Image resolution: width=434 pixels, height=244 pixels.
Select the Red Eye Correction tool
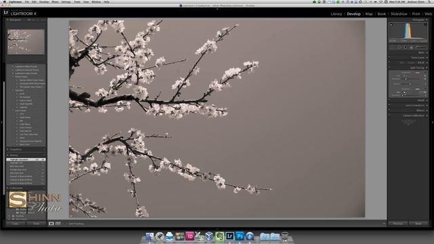[406, 47]
